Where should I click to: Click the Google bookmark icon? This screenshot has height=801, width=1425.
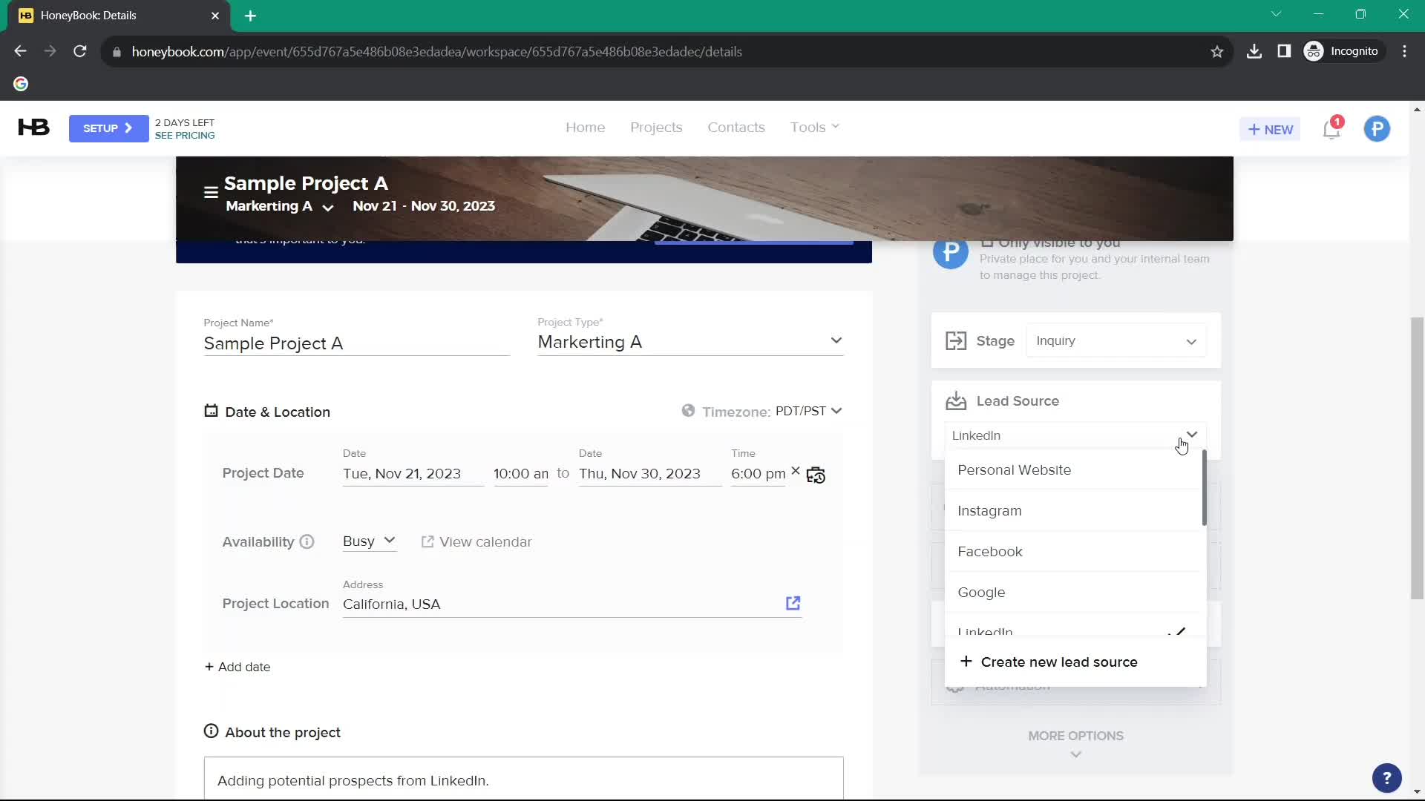[x=21, y=84]
